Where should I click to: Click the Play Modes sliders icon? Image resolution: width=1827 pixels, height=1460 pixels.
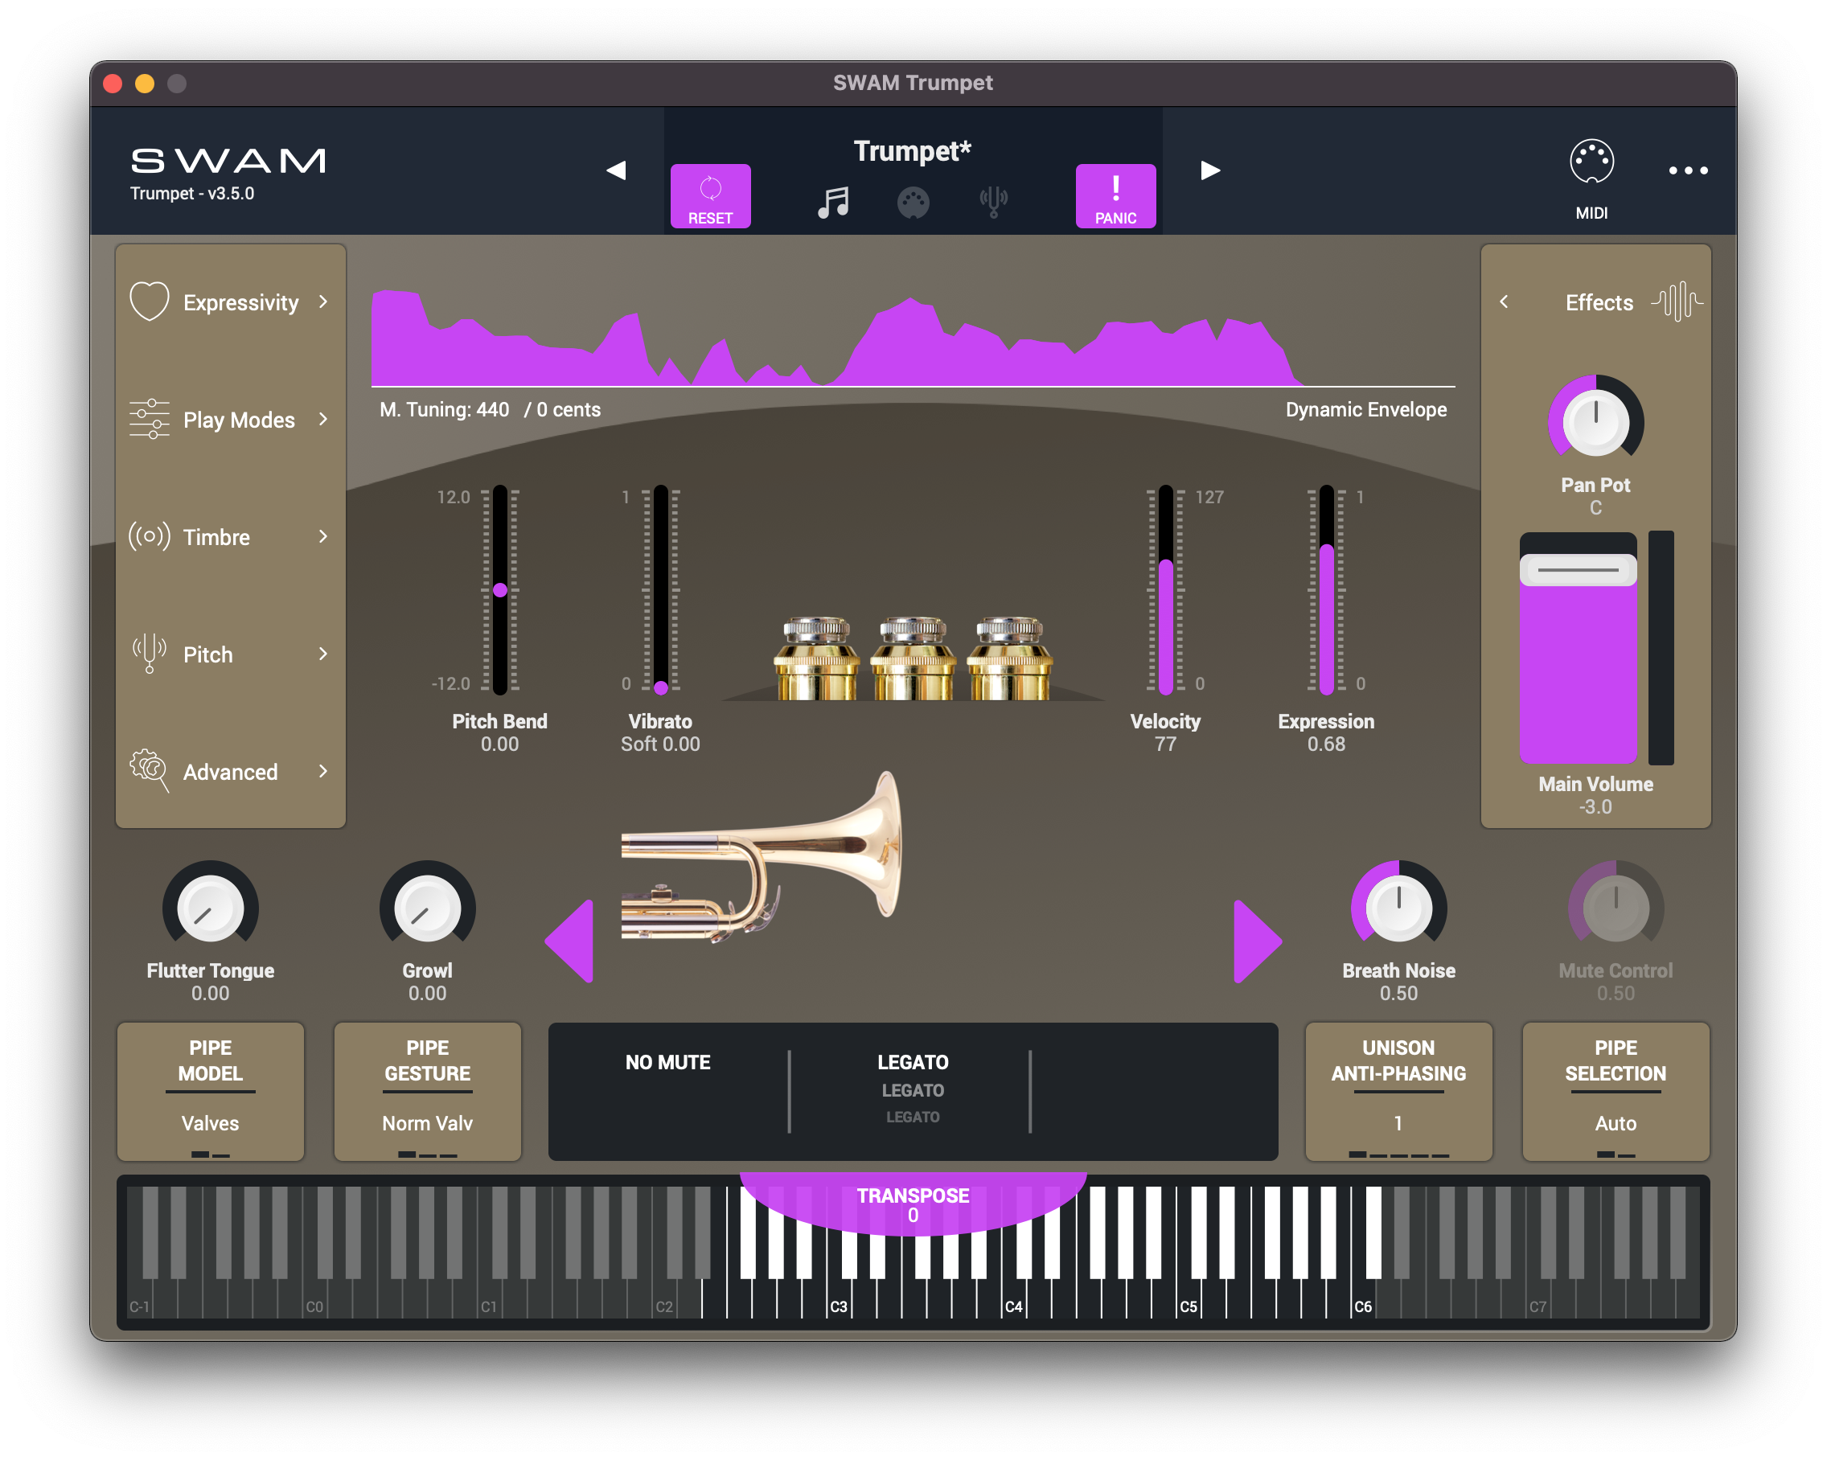coord(149,419)
